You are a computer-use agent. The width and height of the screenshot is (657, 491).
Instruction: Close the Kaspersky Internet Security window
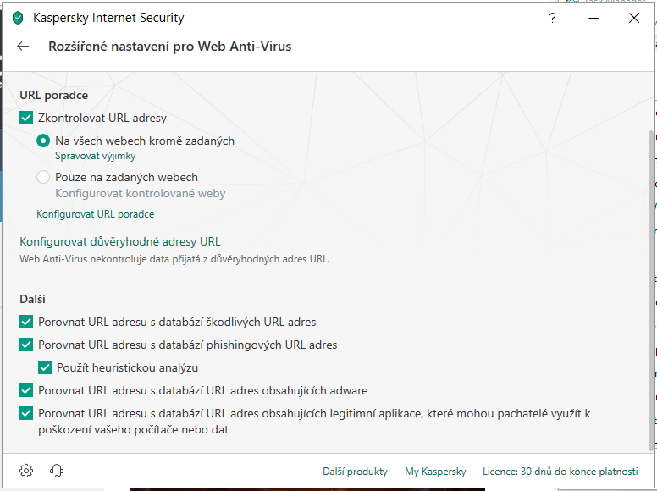(634, 18)
